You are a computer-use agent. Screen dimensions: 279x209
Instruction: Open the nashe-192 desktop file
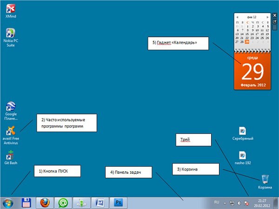click(243, 157)
